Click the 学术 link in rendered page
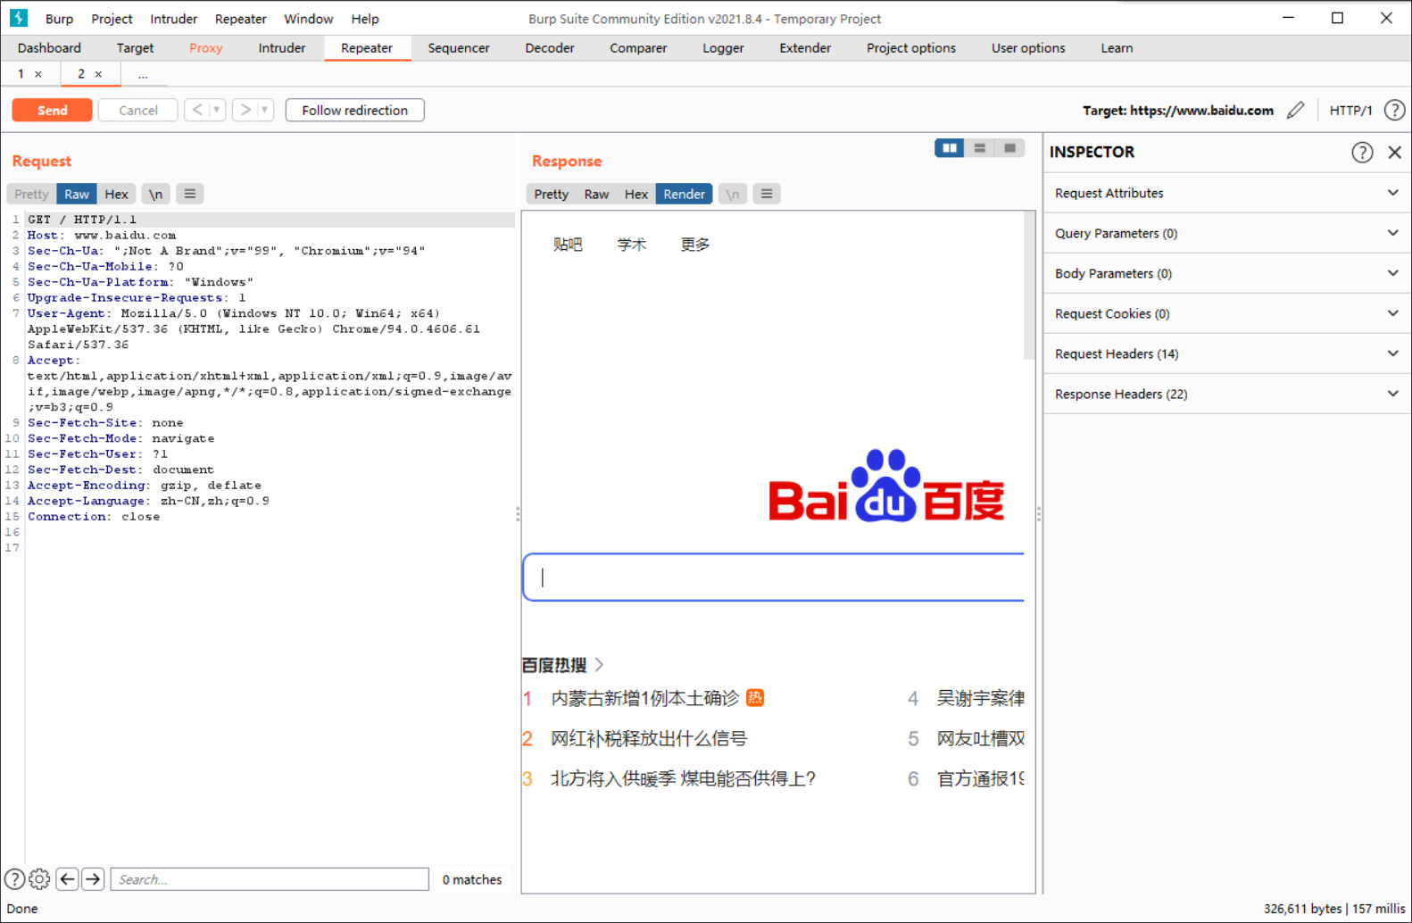Image resolution: width=1412 pixels, height=923 pixels. (x=631, y=244)
